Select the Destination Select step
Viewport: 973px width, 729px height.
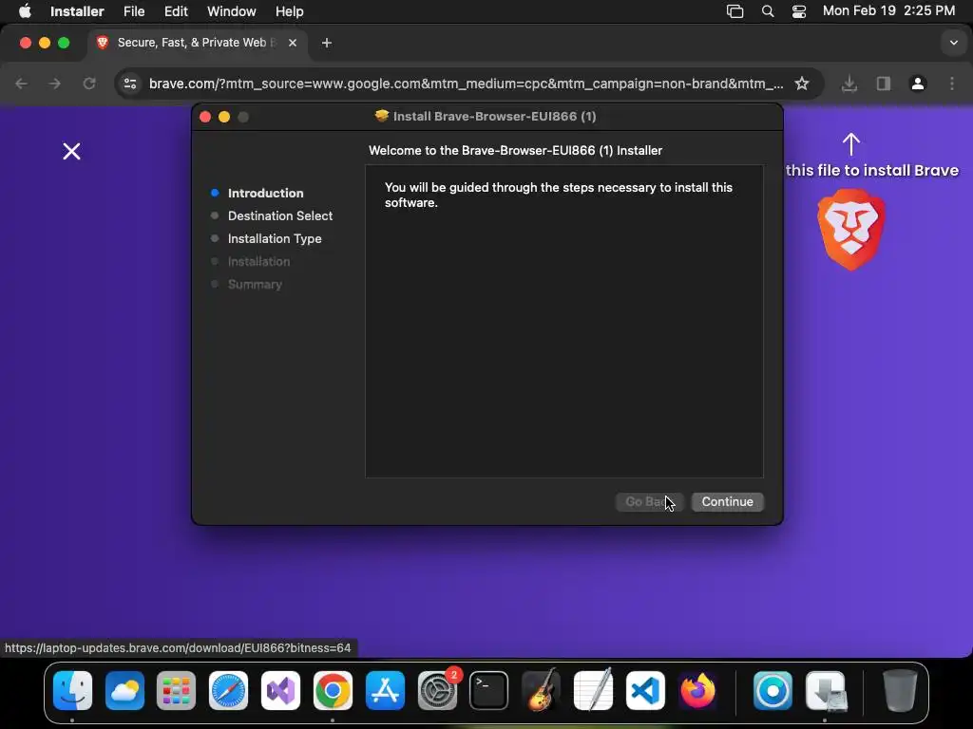pos(280,215)
